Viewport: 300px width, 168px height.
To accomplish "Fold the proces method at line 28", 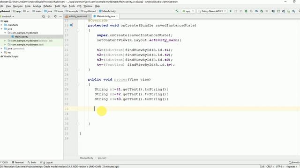I will pos(78,84).
